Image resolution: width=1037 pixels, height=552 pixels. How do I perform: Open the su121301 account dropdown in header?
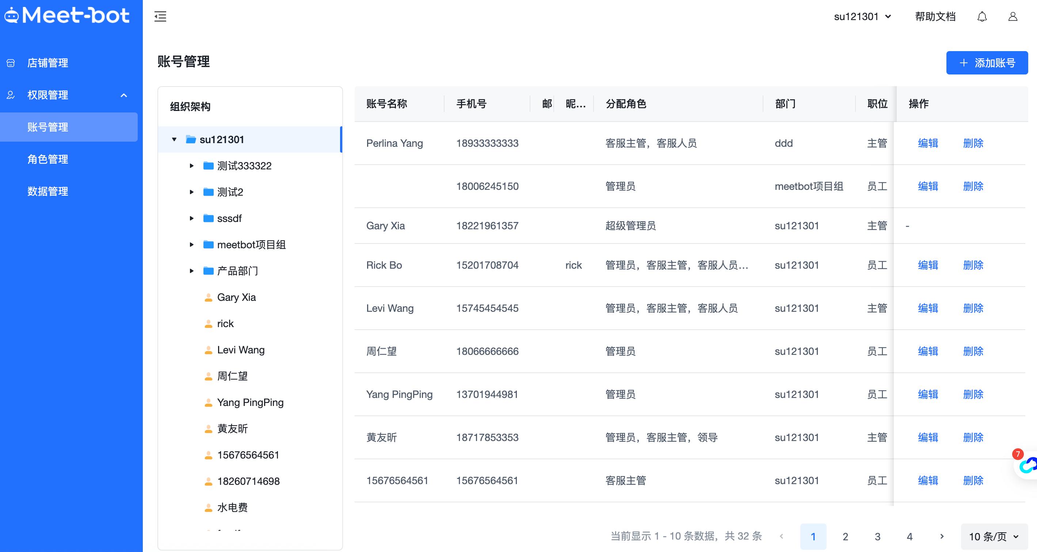click(x=862, y=16)
